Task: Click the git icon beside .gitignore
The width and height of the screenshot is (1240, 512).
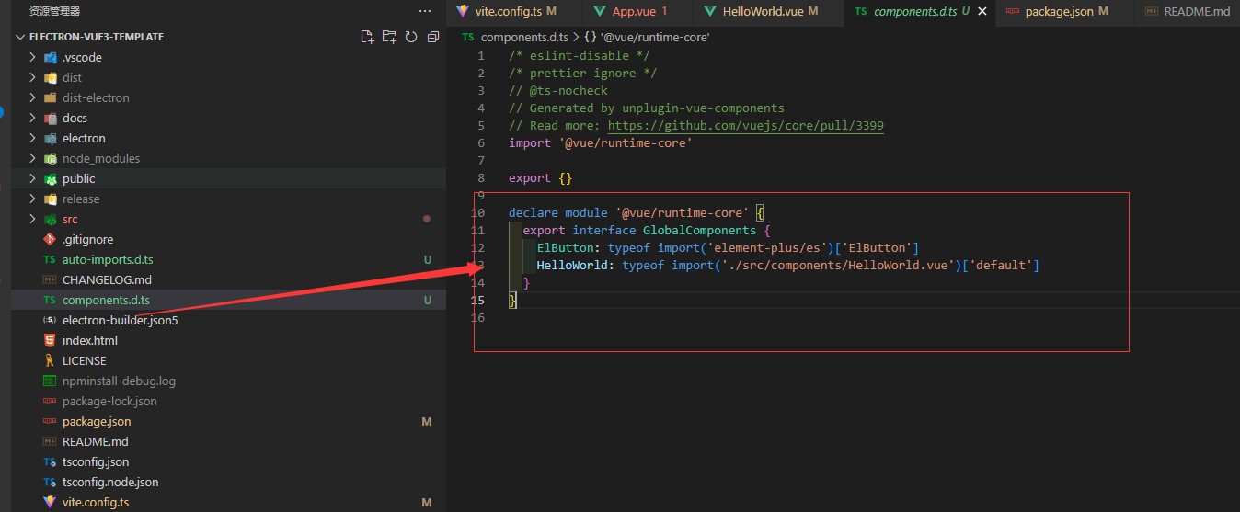Action: point(51,239)
